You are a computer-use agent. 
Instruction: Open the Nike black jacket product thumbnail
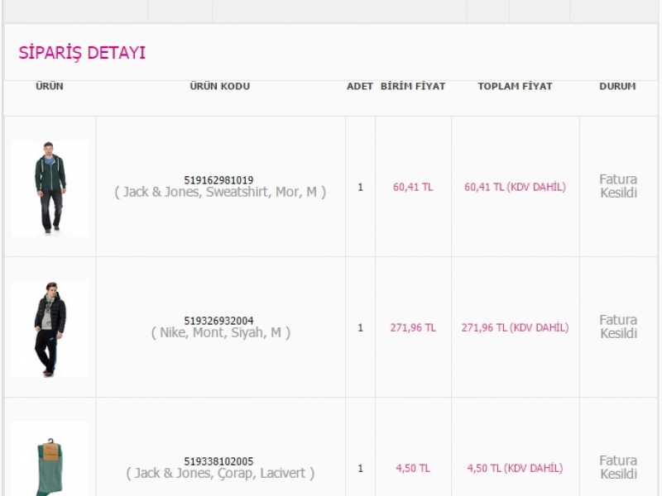(50, 329)
